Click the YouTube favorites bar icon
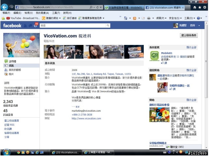The height and width of the screenshot is (156, 209). pyautogui.click(x=8, y=18)
